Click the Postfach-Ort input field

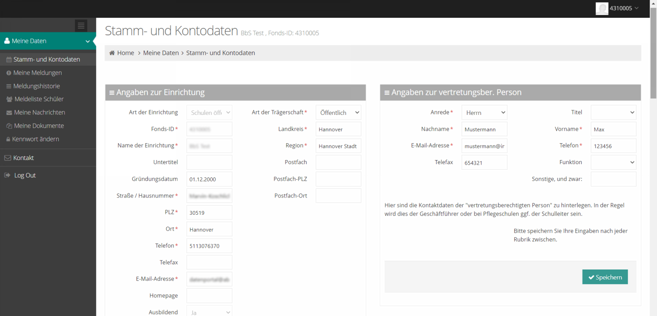pos(339,196)
